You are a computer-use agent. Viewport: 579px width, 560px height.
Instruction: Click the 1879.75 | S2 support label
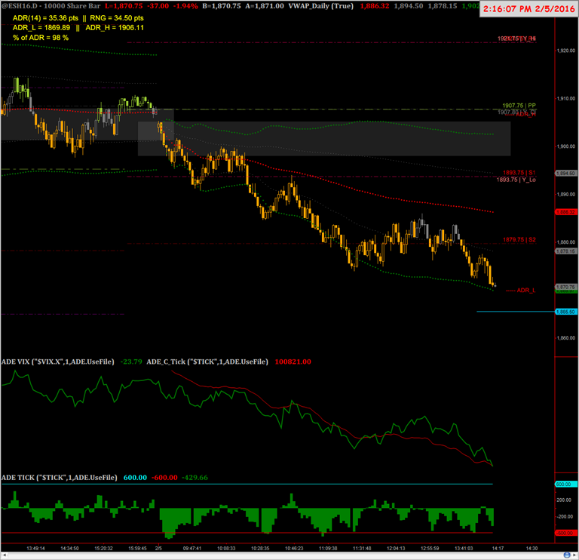[x=519, y=239]
